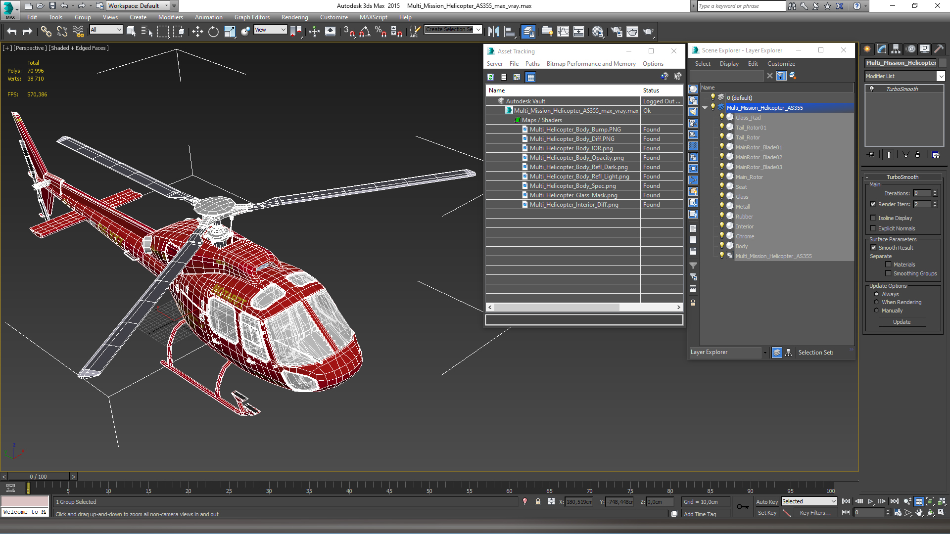Collapse the TurboSmooth rollout header
Image resolution: width=950 pixels, height=534 pixels.
point(902,177)
